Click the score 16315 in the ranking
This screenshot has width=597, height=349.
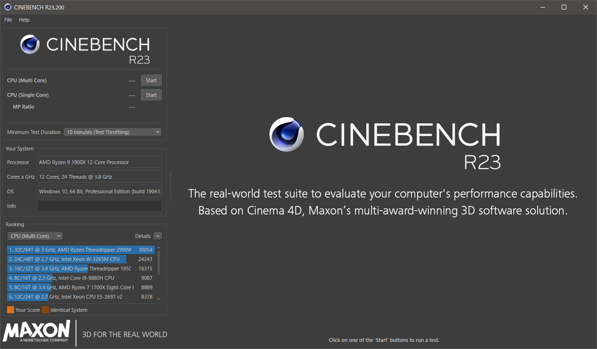point(145,269)
